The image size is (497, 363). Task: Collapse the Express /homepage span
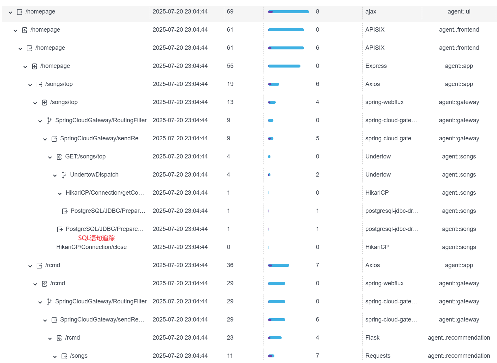pos(25,67)
